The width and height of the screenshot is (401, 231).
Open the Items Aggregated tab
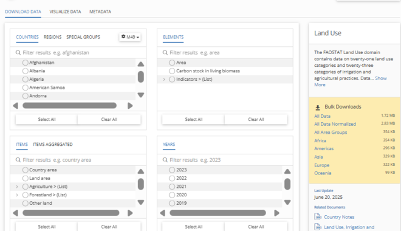coord(53,144)
